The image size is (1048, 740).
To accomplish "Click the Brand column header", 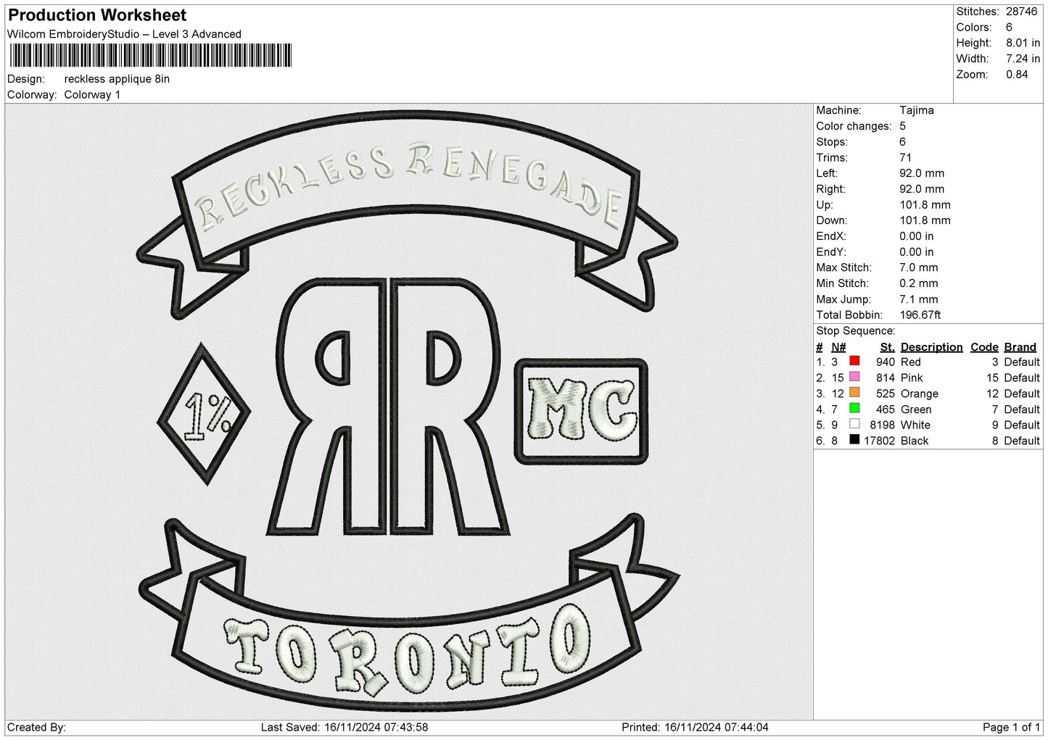I will pos(1020,347).
